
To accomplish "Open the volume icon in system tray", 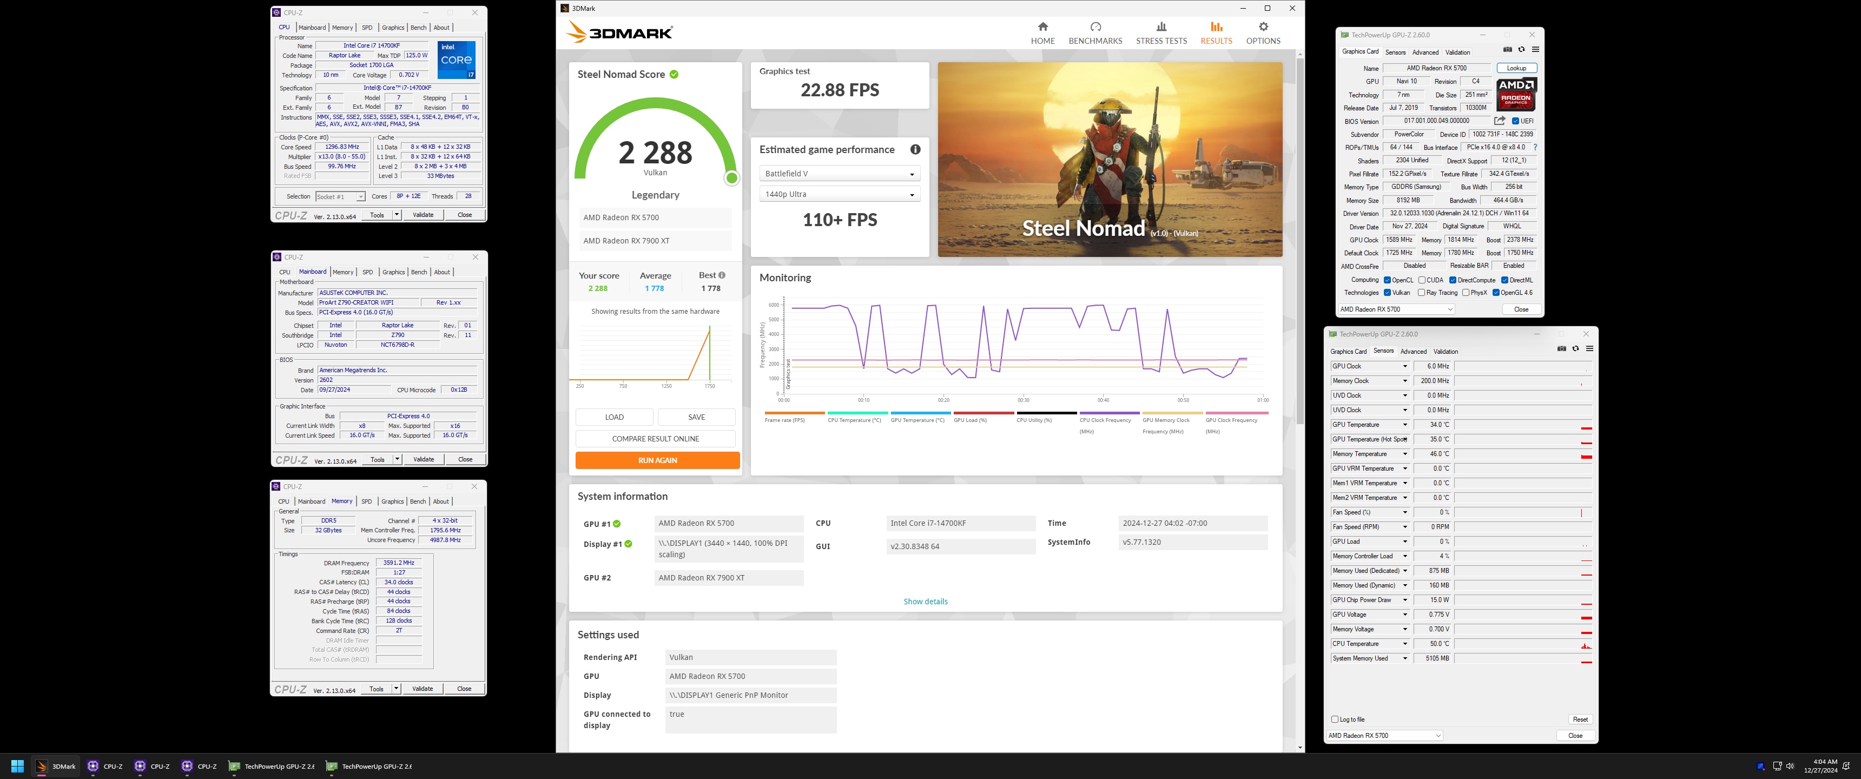I will pos(1790,766).
